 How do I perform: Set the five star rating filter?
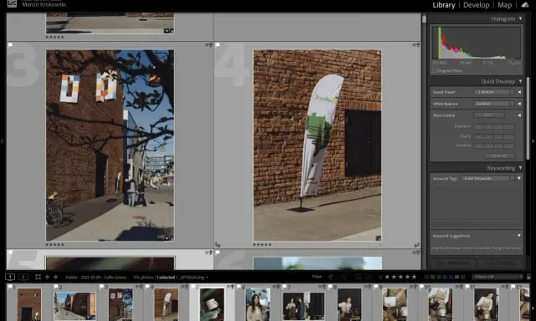[x=414, y=277]
